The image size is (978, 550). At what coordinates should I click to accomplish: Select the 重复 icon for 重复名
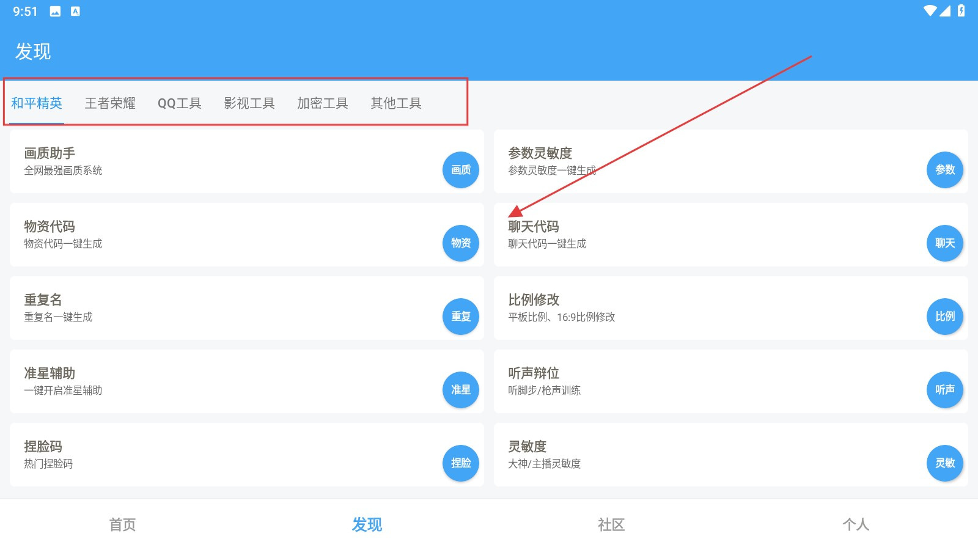pos(460,317)
